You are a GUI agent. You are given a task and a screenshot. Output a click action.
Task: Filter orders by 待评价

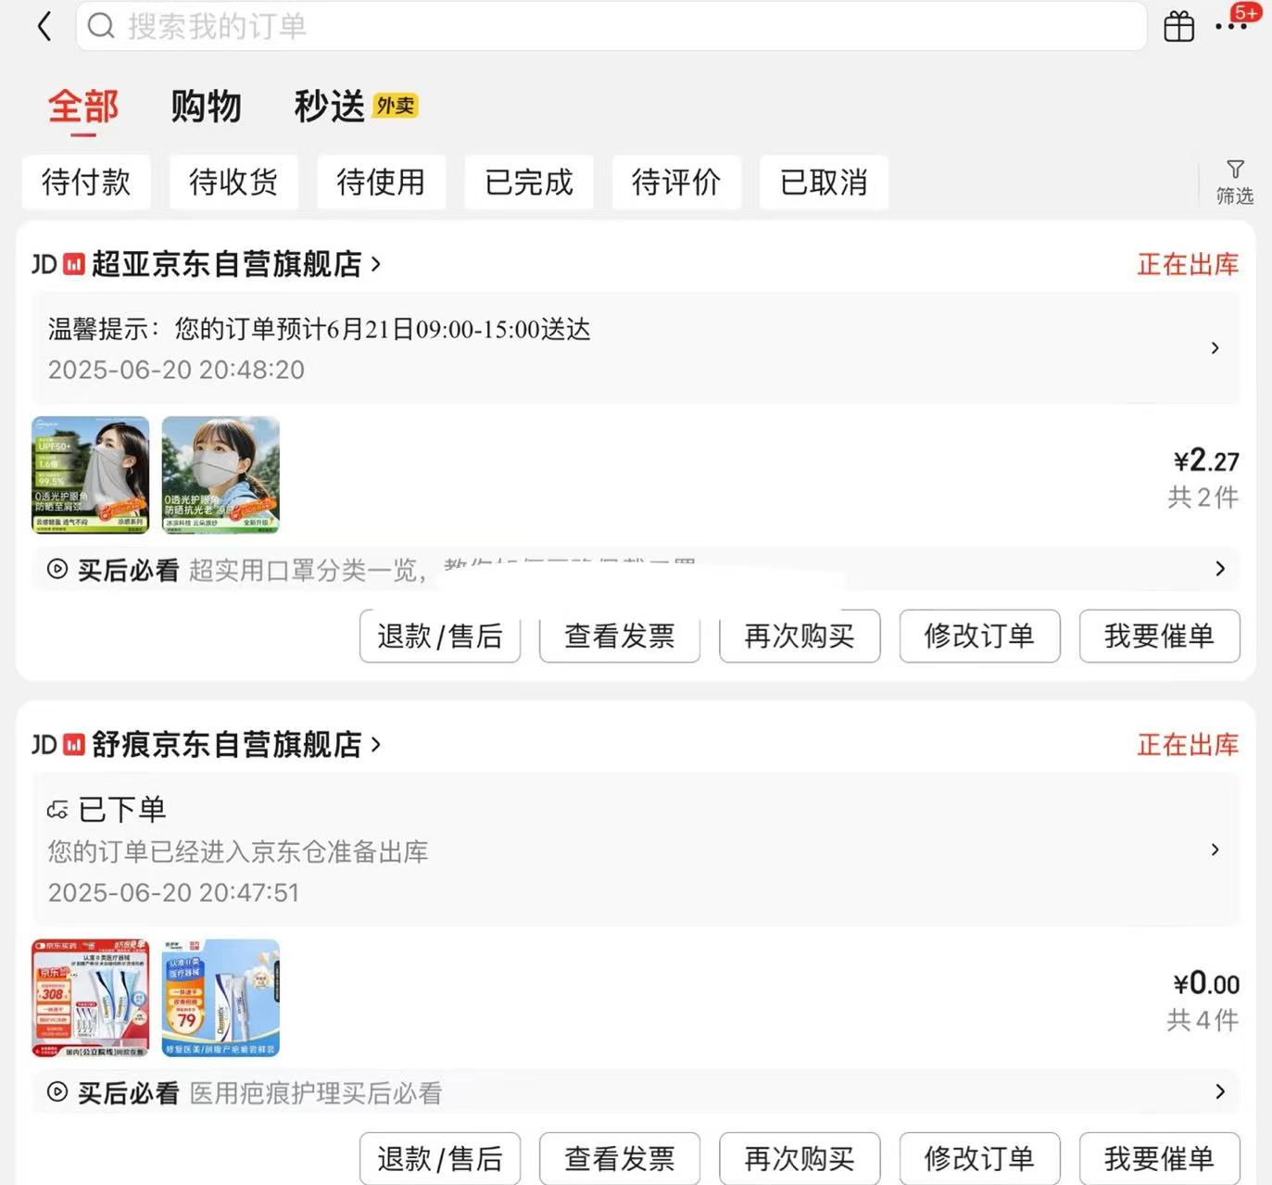tap(676, 182)
